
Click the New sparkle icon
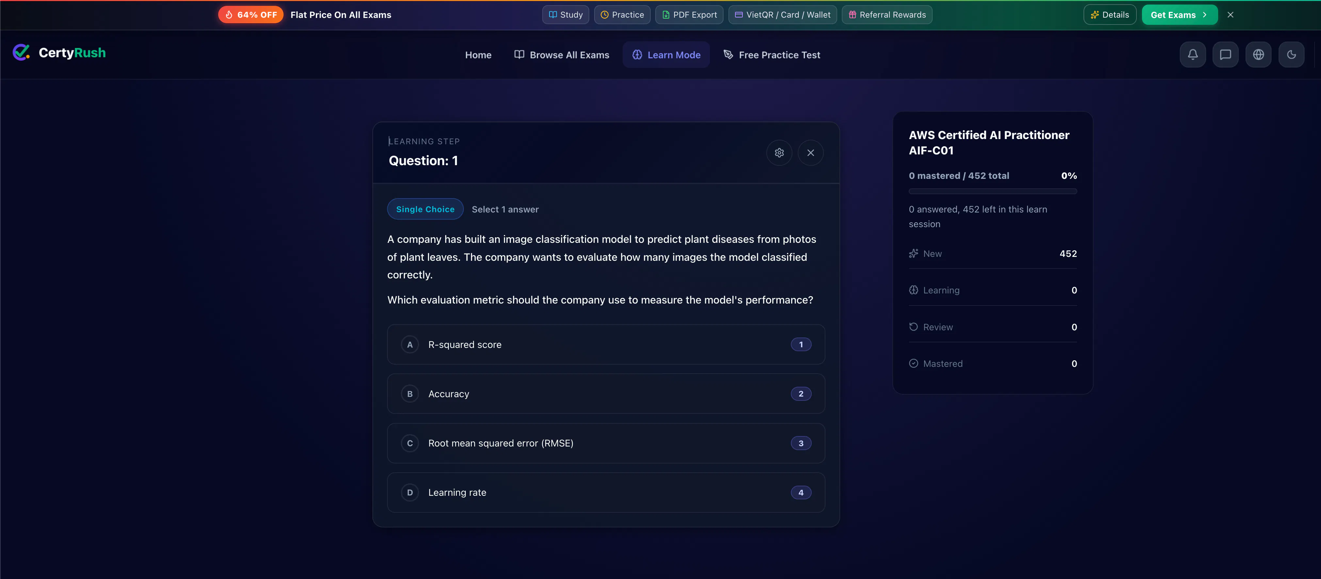[x=914, y=253]
